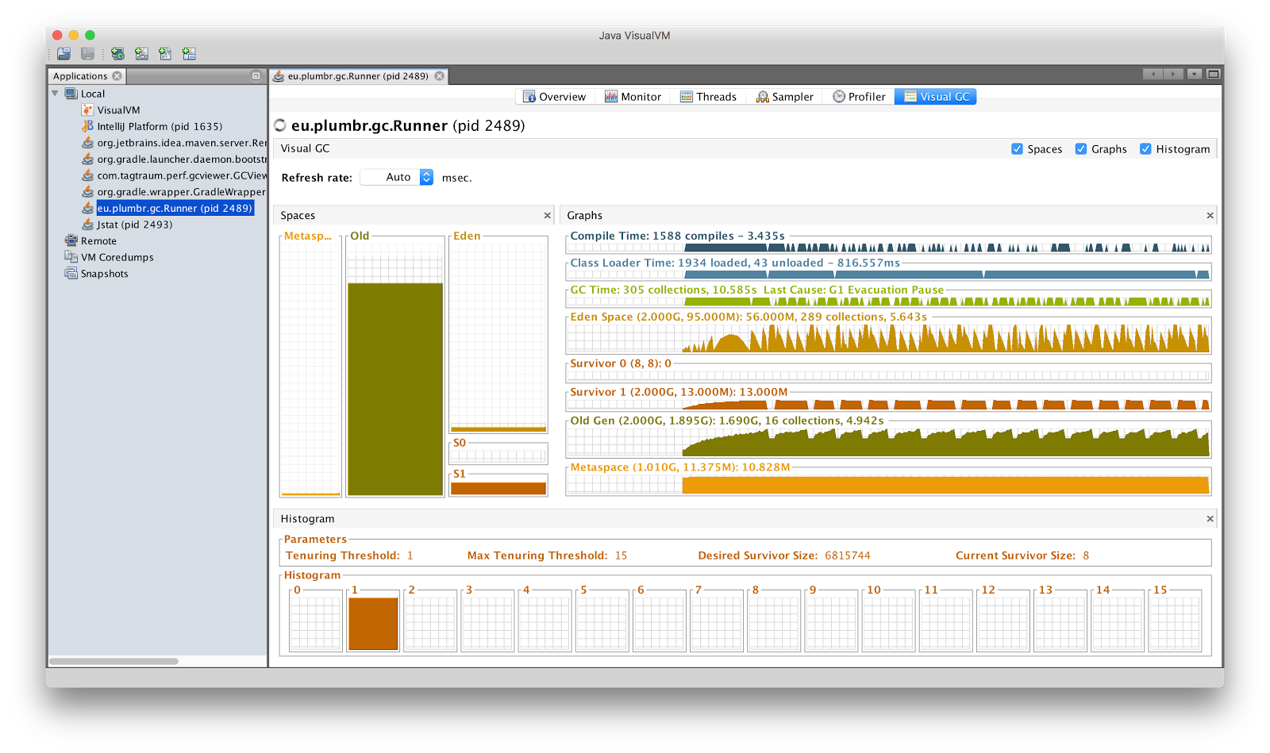The width and height of the screenshot is (1270, 753).
Task: Switch to the Monitor tab
Action: 633,97
